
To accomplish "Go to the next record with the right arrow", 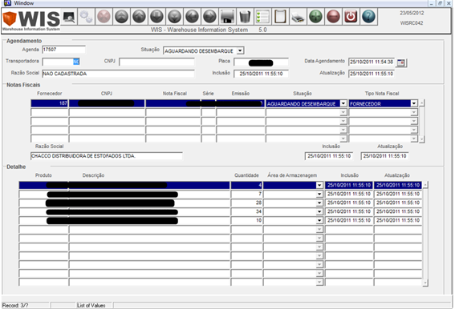I will 209,17.
